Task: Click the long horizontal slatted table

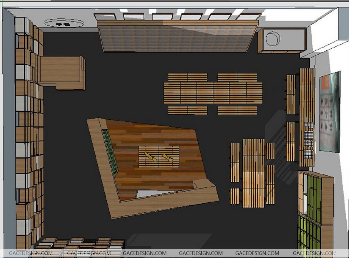Action: pos(213,93)
